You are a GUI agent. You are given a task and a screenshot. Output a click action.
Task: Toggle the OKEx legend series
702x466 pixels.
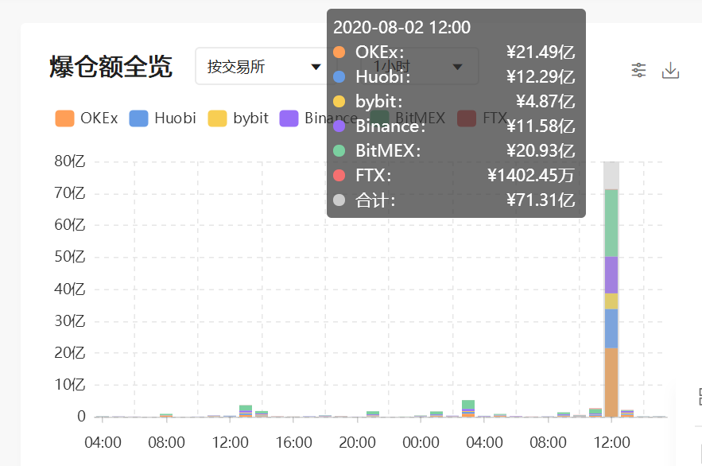(87, 118)
